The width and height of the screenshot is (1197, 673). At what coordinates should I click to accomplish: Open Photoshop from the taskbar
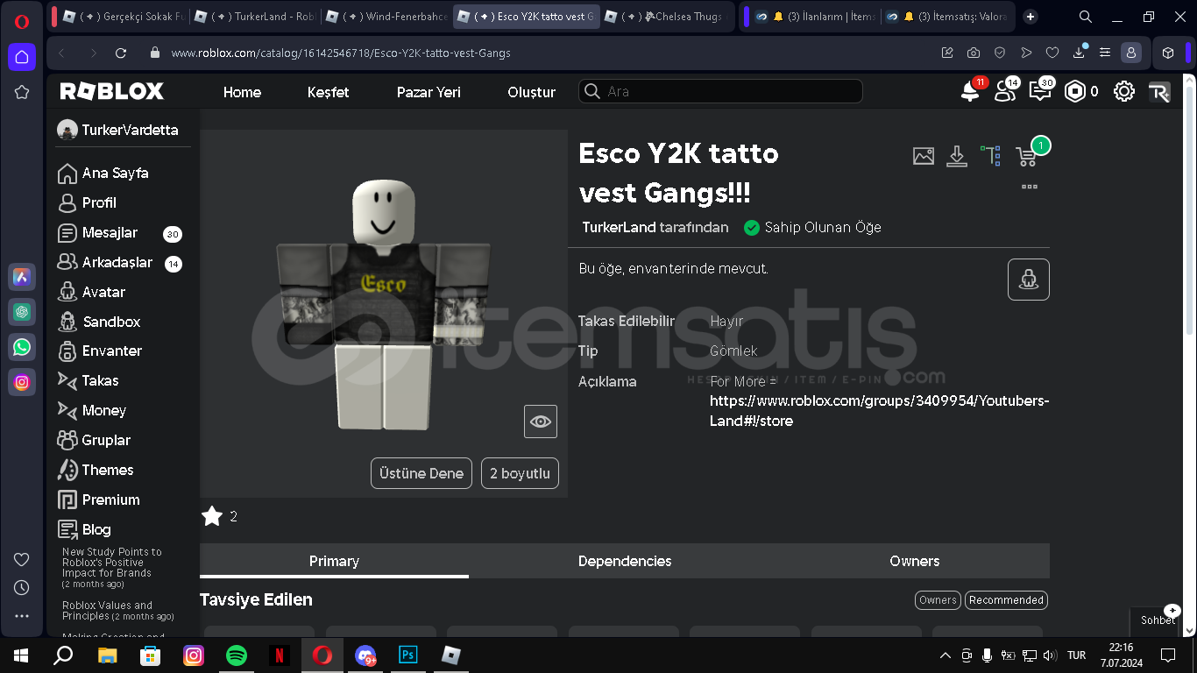pyautogui.click(x=407, y=655)
